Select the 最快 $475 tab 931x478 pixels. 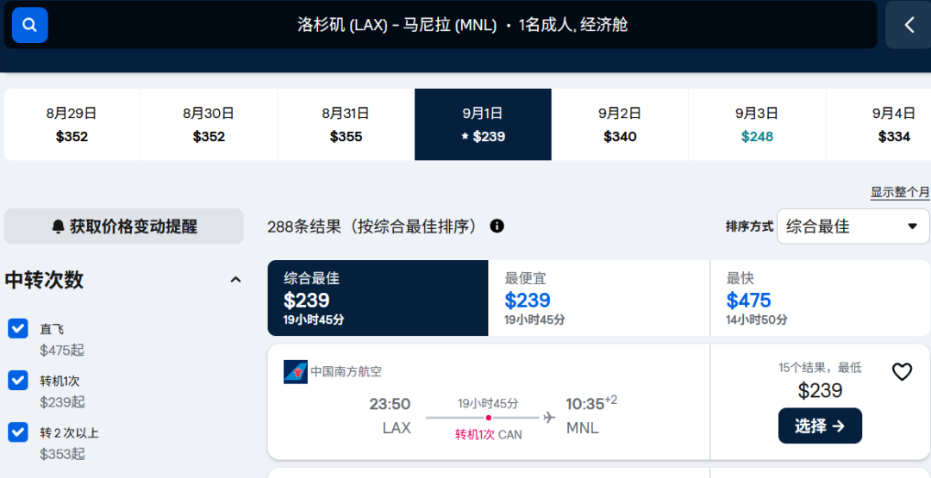[x=820, y=298]
